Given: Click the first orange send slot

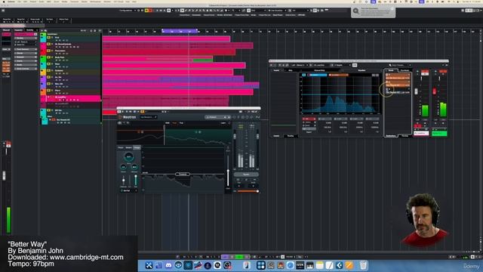Looking at the screenshot, I should [x=398, y=76].
